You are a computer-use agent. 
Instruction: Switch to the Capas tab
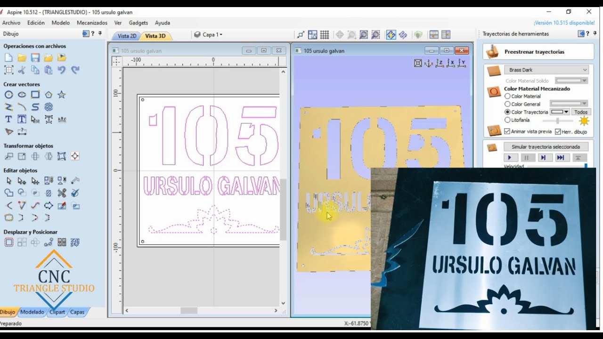click(77, 312)
